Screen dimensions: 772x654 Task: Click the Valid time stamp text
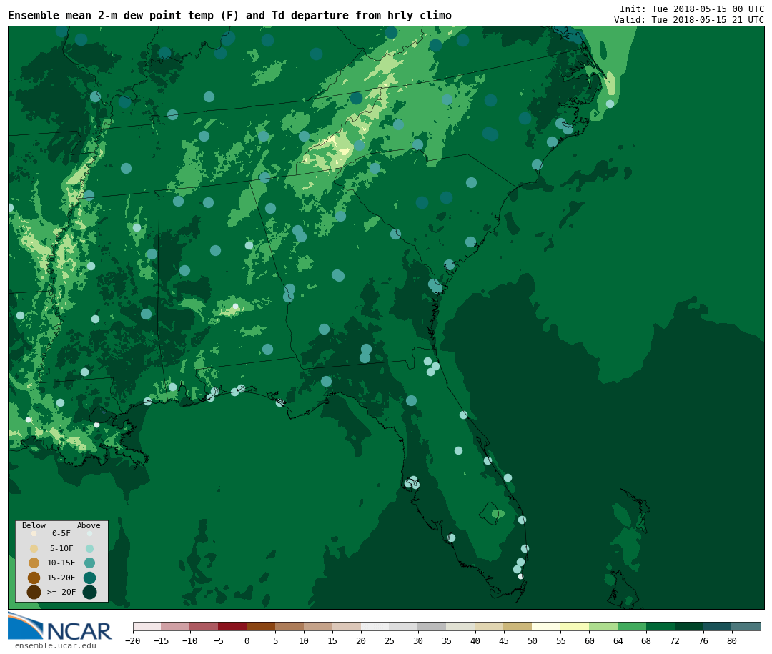688,20
